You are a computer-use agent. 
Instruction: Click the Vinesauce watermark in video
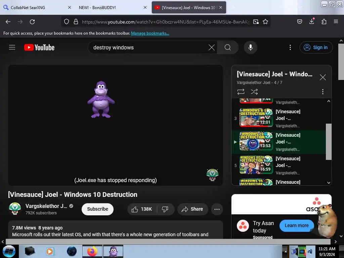click(x=212, y=175)
